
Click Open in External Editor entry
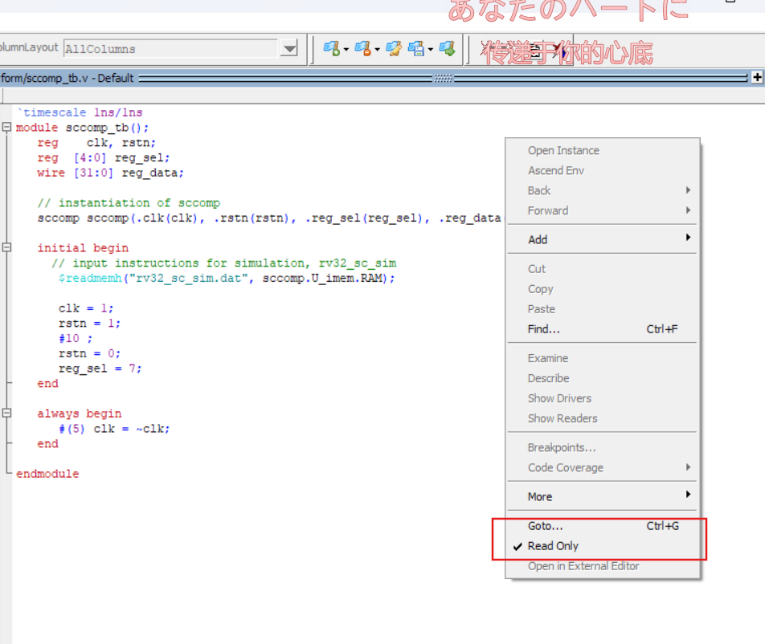(x=583, y=566)
